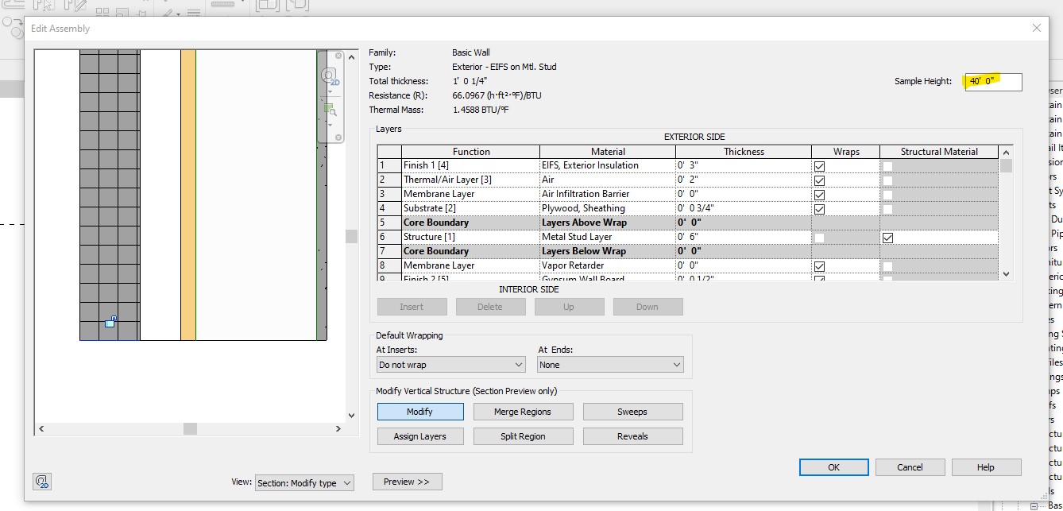
Task: Click the Preview >> button
Action: coord(407,482)
